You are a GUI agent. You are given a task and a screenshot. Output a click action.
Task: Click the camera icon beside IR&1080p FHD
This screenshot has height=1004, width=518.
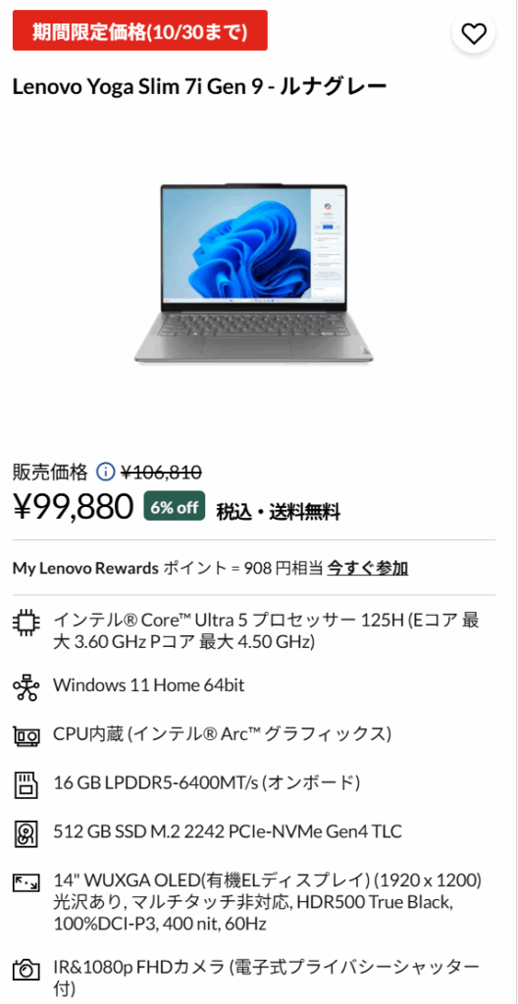26,969
